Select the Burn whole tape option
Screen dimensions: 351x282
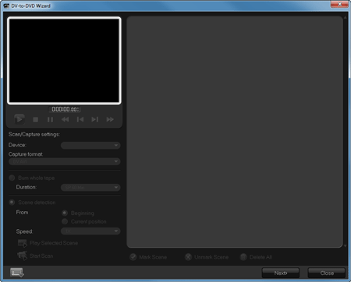[32, 178]
